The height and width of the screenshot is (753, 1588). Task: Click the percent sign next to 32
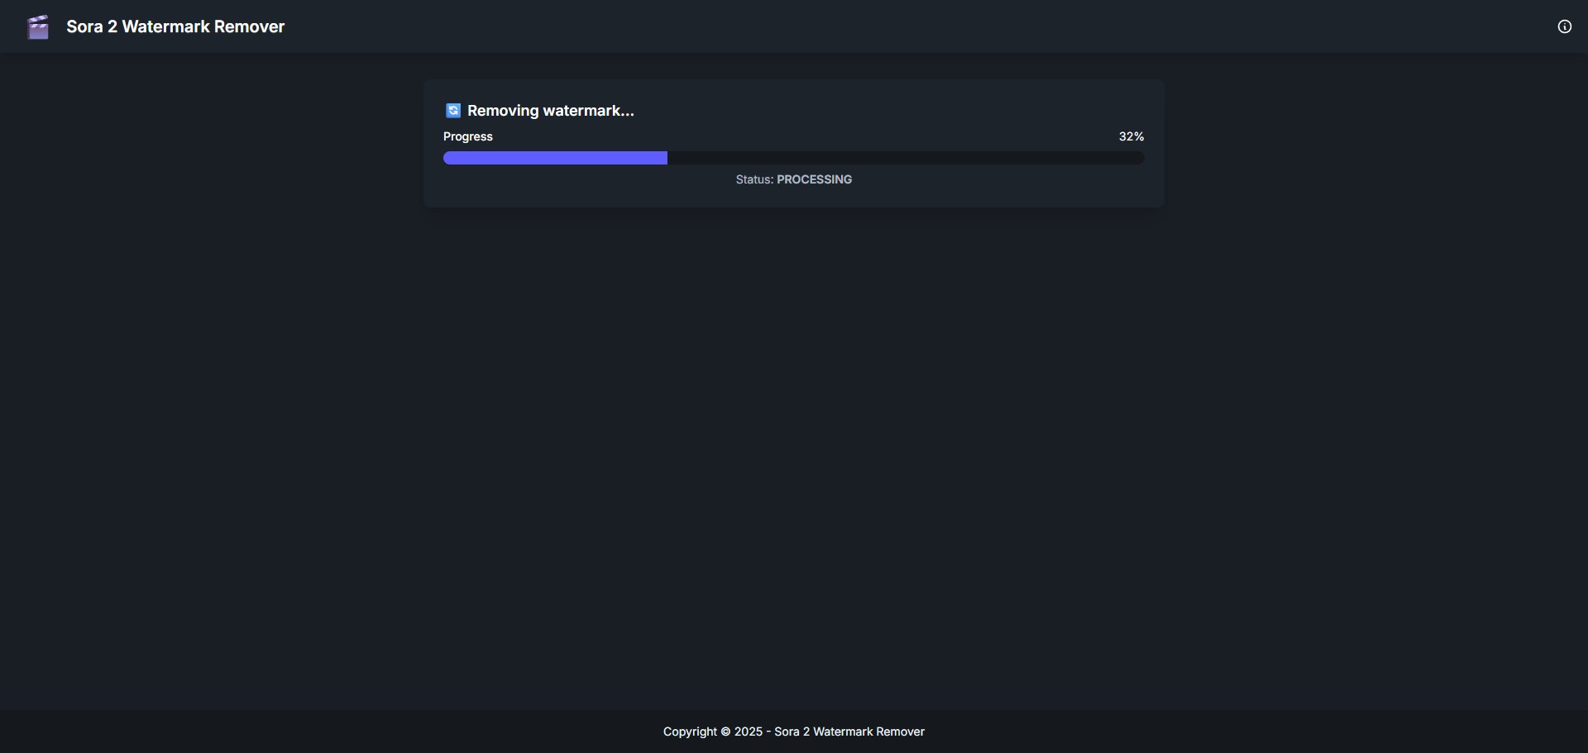(x=1139, y=136)
